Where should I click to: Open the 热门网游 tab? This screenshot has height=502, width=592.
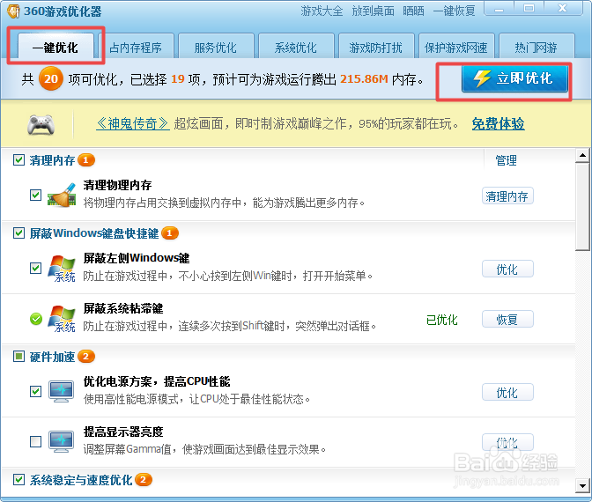536,47
